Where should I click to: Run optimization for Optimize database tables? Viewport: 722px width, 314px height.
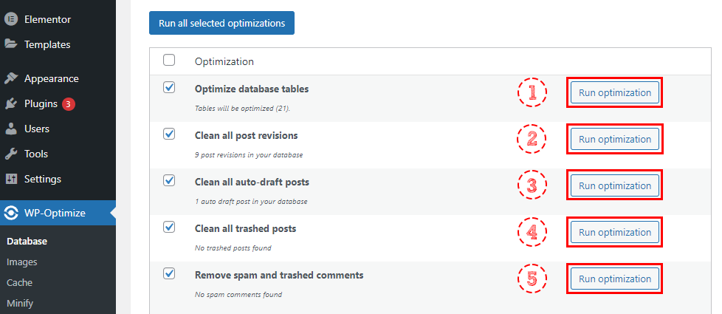click(x=615, y=92)
